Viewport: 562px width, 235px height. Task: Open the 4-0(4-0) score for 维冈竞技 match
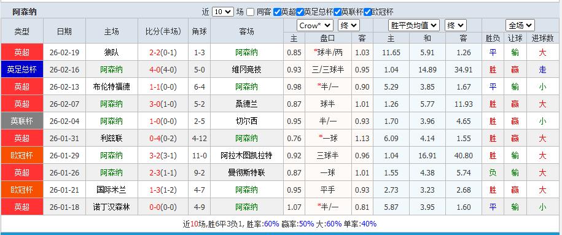tap(163, 70)
